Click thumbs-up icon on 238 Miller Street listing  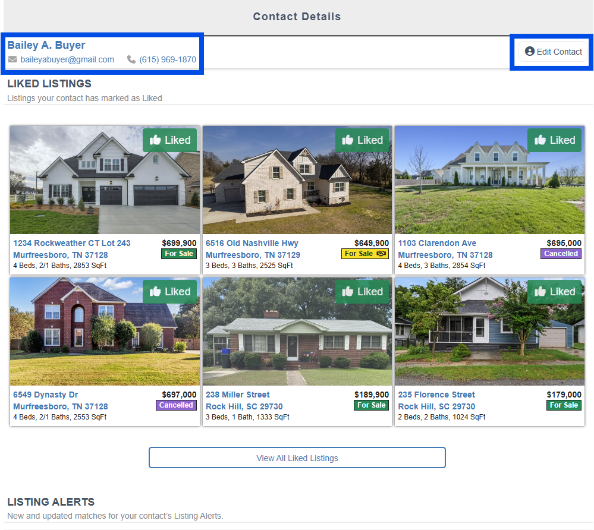pyautogui.click(x=348, y=292)
